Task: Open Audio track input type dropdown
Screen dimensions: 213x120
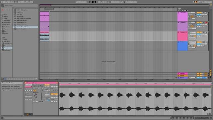Action: coord(192,42)
